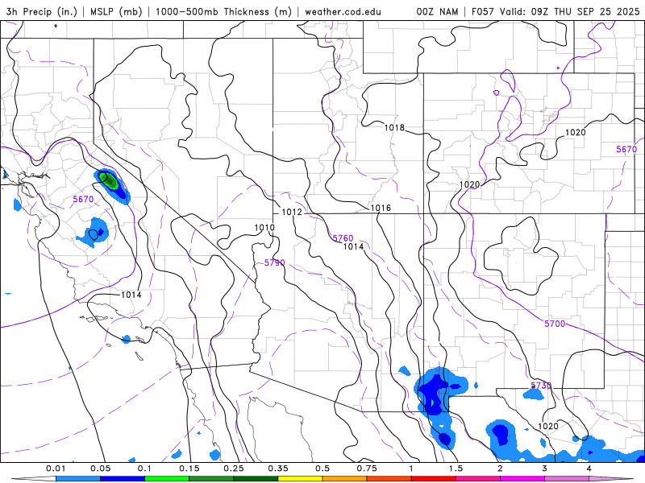The image size is (645, 483).
Task: Click the 0.25 colorbar tick label
Action: pyautogui.click(x=234, y=469)
